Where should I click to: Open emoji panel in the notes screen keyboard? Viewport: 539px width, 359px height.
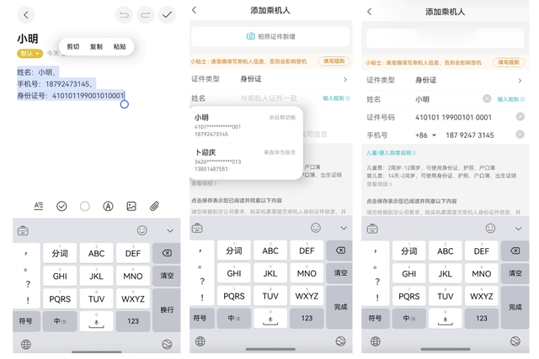142,230
